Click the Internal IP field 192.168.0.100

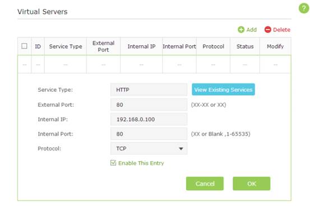tap(149, 119)
